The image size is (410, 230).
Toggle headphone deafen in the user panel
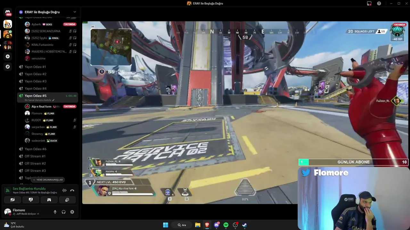pyautogui.click(x=63, y=212)
